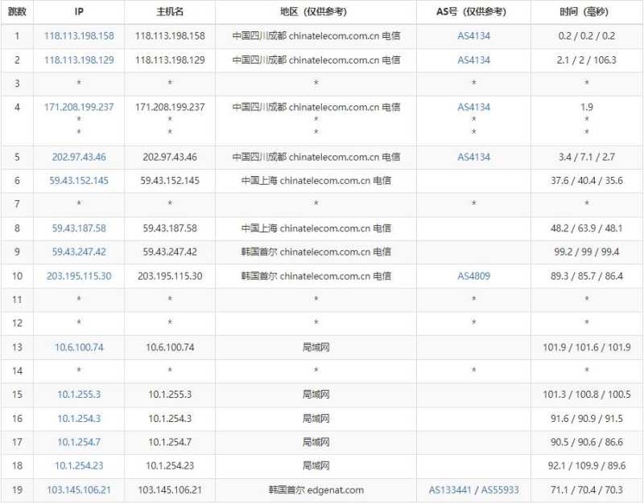This screenshot has width=644, height=504.
Task: Open the blue 10.1.254.7 IP link
Action: [79, 442]
